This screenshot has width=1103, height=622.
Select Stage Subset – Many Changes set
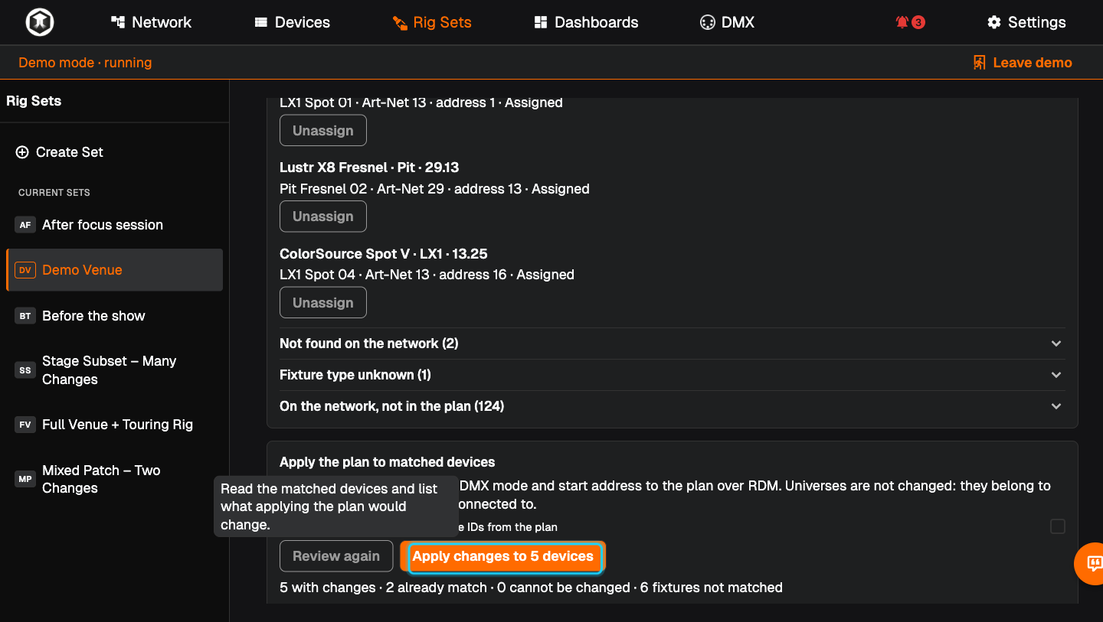coord(115,370)
